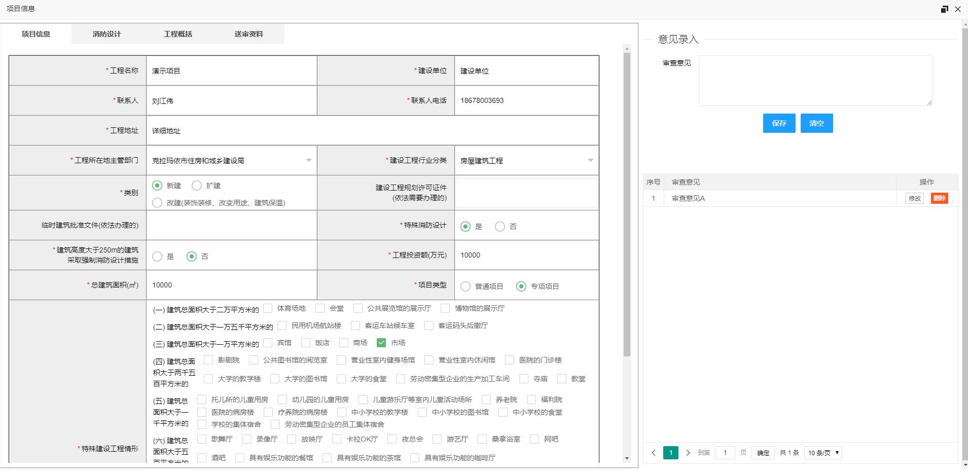The width and height of the screenshot is (968, 472).
Task: Select page 1 in pagination
Action: (671, 453)
